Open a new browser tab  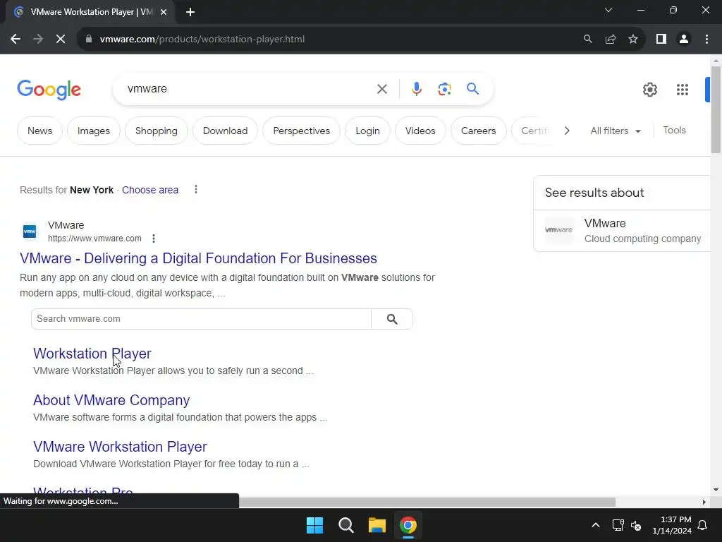click(190, 12)
